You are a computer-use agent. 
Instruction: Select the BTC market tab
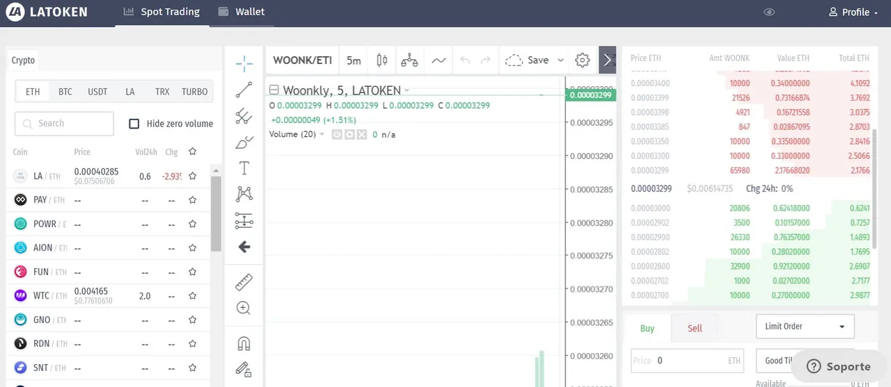click(x=65, y=92)
